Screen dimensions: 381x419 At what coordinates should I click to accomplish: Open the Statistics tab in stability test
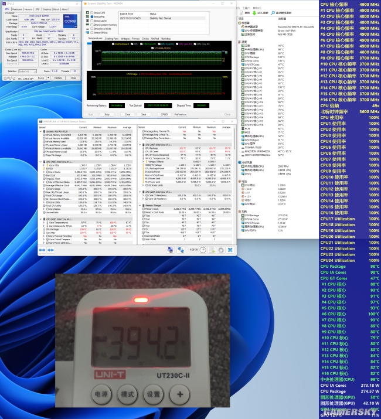pos(166,39)
